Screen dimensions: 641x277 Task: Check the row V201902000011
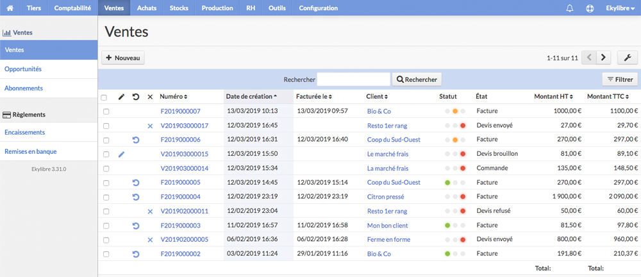[106, 212]
